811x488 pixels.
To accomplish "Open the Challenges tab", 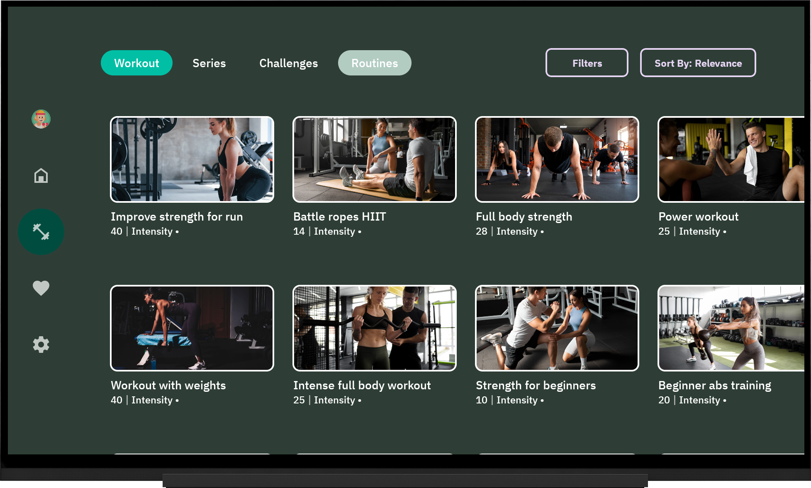I will 288,63.
